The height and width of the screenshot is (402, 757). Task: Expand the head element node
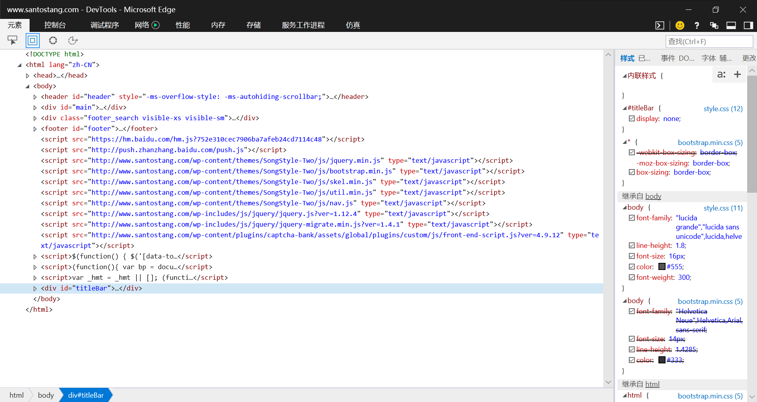(x=27, y=76)
